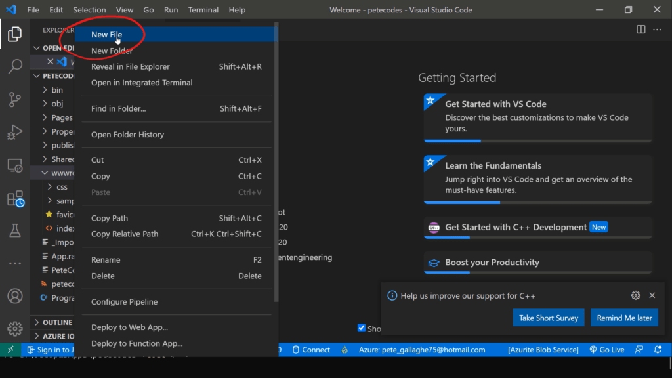
Task: Select Rename in context menu
Action: pos(176,259)
